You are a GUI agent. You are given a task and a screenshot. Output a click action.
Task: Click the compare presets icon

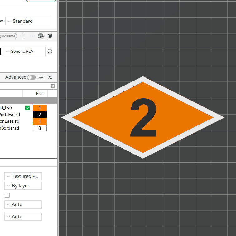click(x=50, y=77)
